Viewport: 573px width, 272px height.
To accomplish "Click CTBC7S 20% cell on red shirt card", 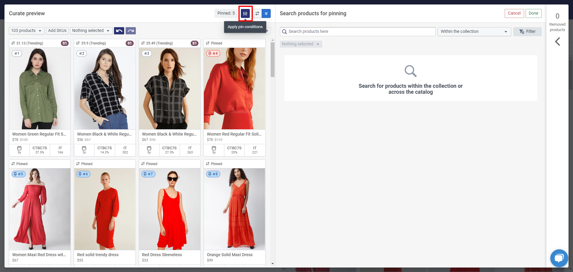I will coord(234,150).
